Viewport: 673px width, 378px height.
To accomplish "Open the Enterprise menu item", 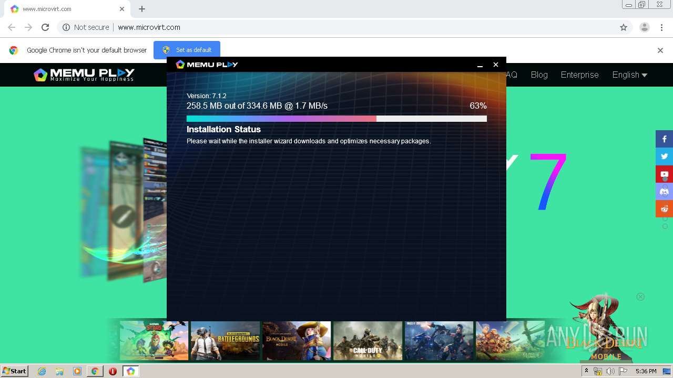I will [x=579, y=75].
